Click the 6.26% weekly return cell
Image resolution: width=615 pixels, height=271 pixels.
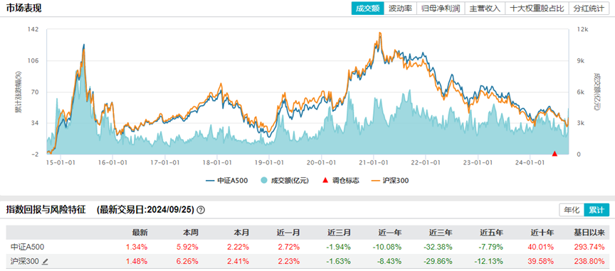[188, 262]
